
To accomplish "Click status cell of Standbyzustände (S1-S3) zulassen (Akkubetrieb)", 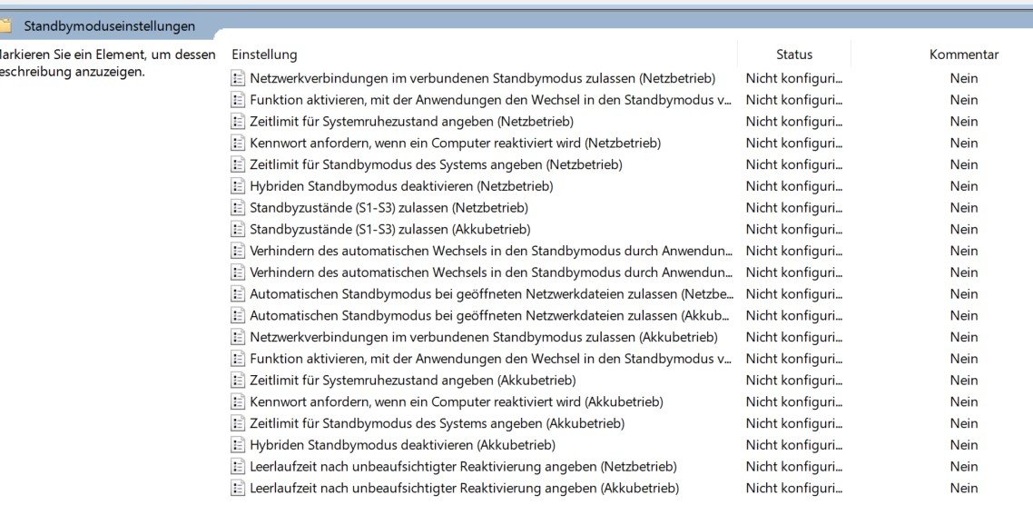I will [794, 230].
